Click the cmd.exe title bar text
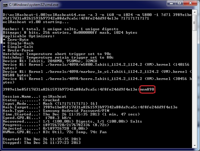Viewport: 200px width, 151px height. point(34,5)
